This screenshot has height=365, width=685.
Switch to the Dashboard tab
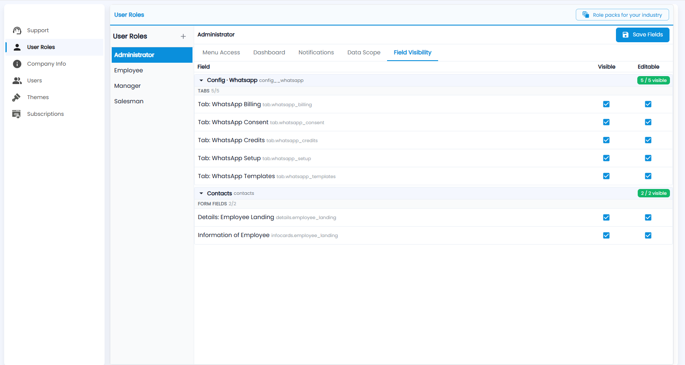pos(269,53)
